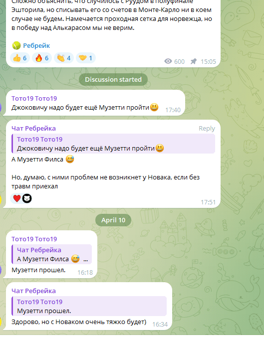
Task: Open Чат Ребрейка sender name at 16:34 message
Action: pyautogui.click(x=33, y=291)
